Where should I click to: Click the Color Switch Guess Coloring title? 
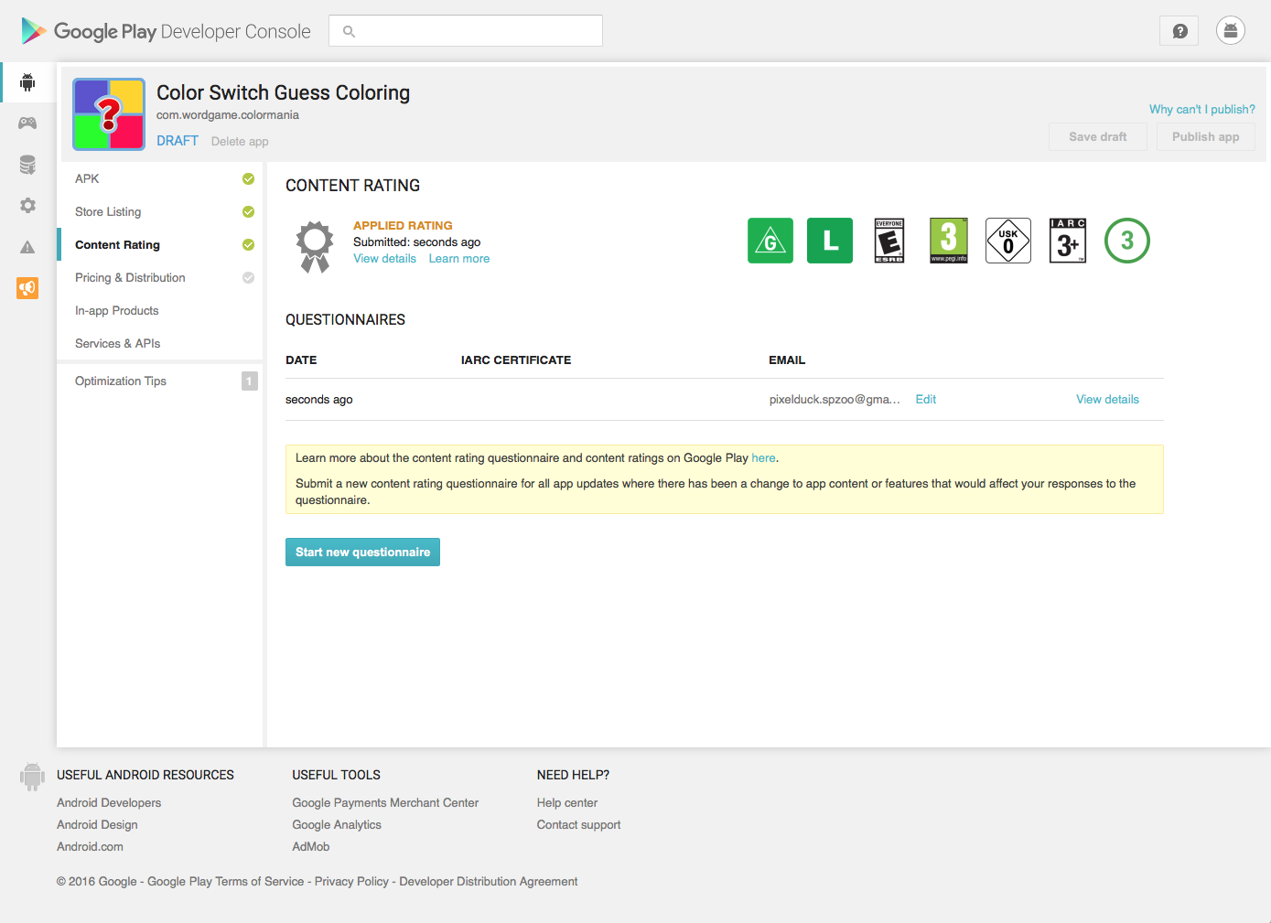coord(283,92)
